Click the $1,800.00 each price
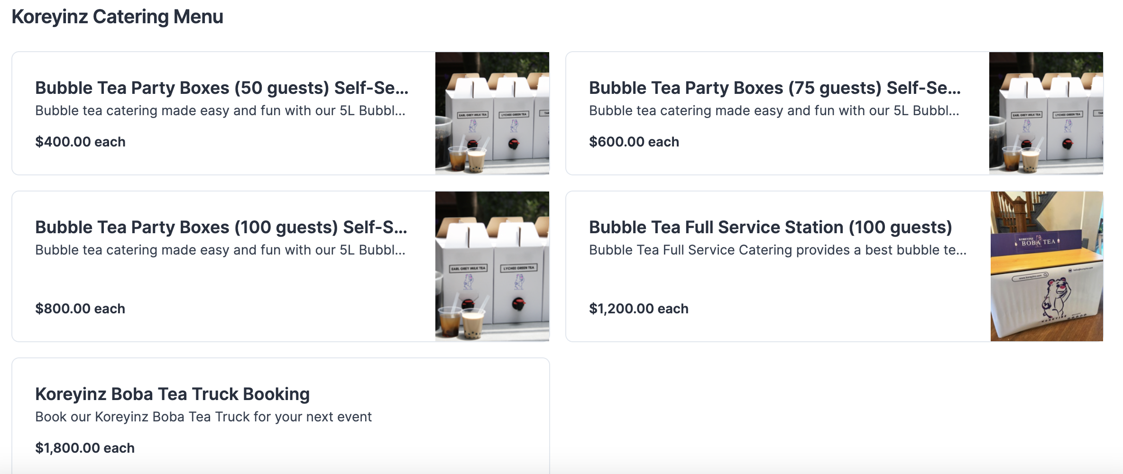This screenshot has height=474, width=1123. click(x=85, y=448)
